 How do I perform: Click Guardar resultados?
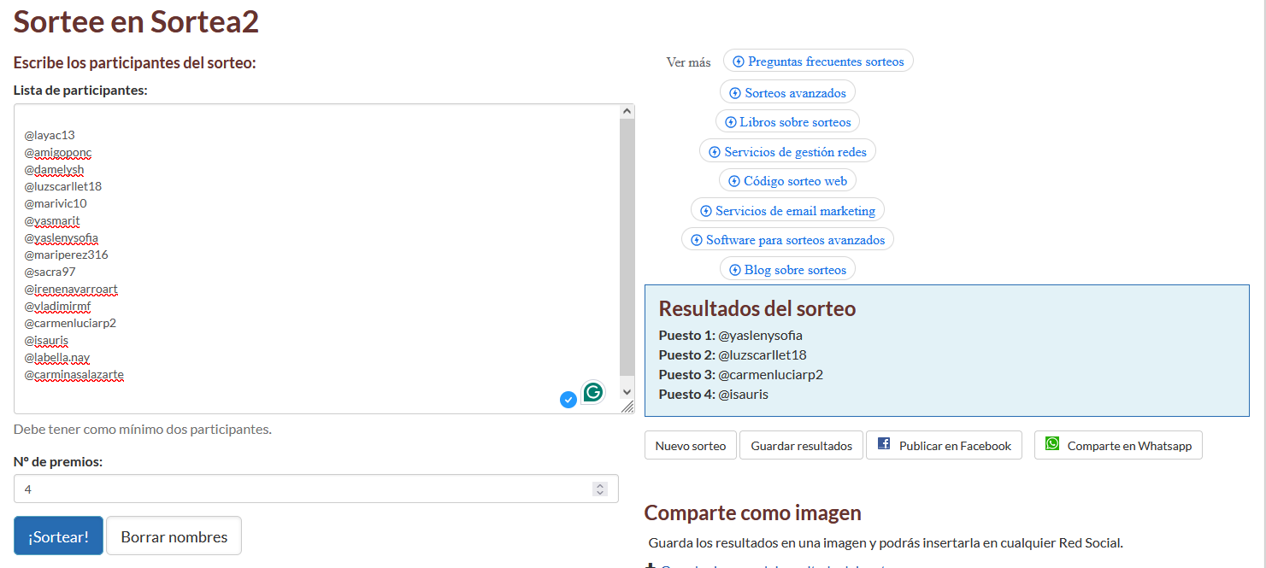800,444
